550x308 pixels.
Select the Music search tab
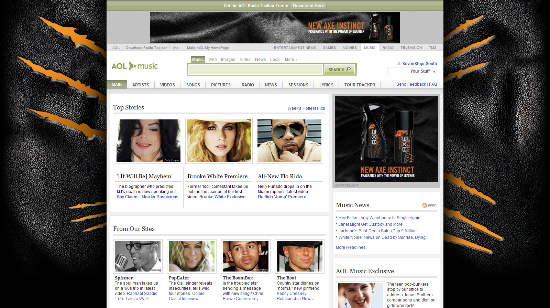198,60
